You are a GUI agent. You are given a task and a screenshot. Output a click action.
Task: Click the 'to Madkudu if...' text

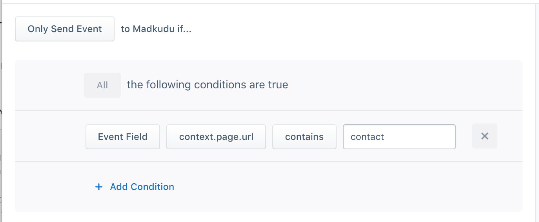[x=156, y=29]
